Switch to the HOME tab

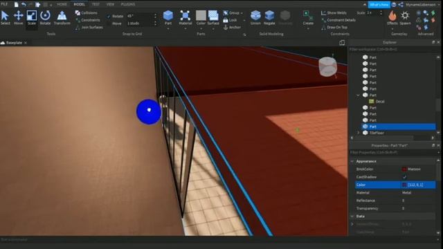[x=62, y=5]
